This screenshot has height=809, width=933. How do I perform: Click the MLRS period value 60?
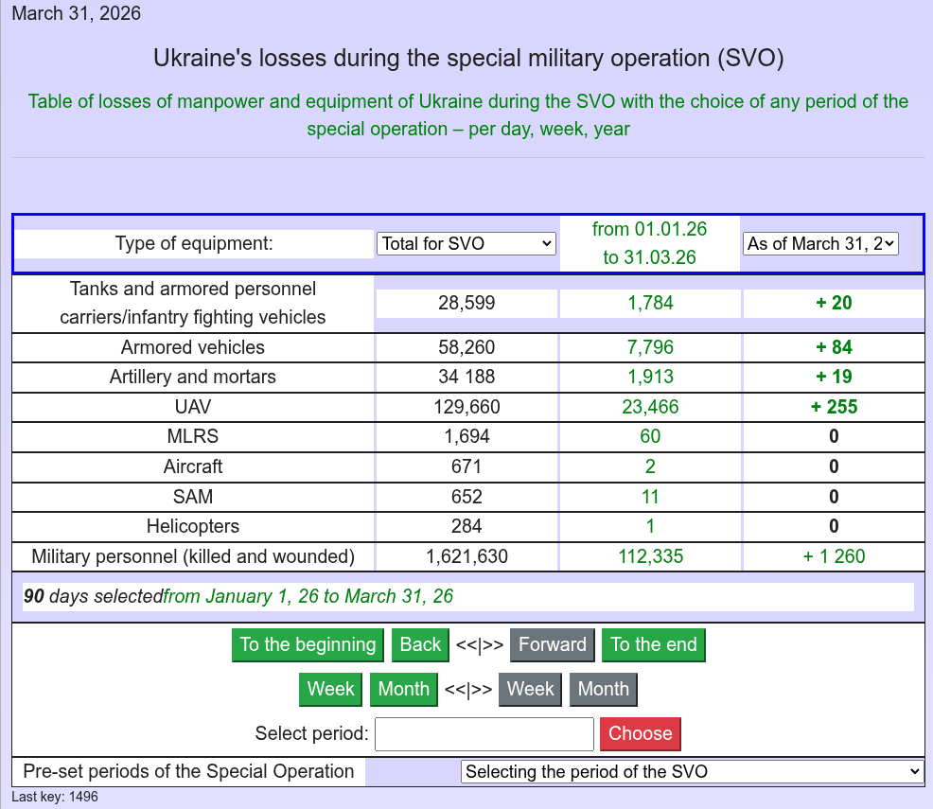(650, 436)
